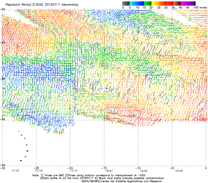Choose the yellow 20-25 knots legend swatch
Image resolution: width=208 pixels, height=183 pixels.
155,3
